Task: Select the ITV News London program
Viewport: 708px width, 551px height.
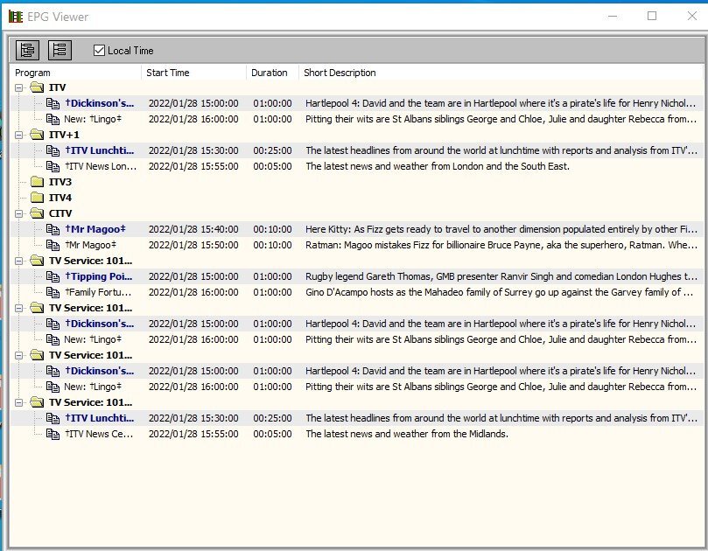Action: tap(101, 166)
